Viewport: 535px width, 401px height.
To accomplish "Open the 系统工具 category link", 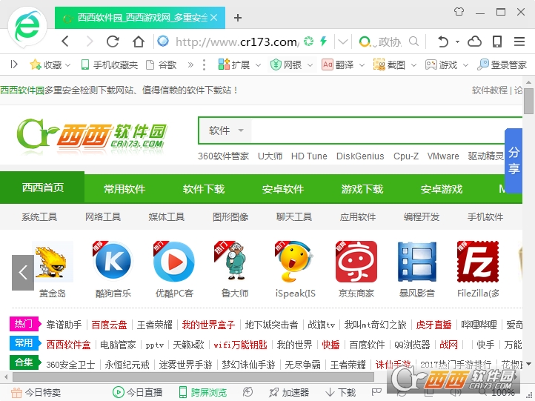I will click(x=39, y=216).
